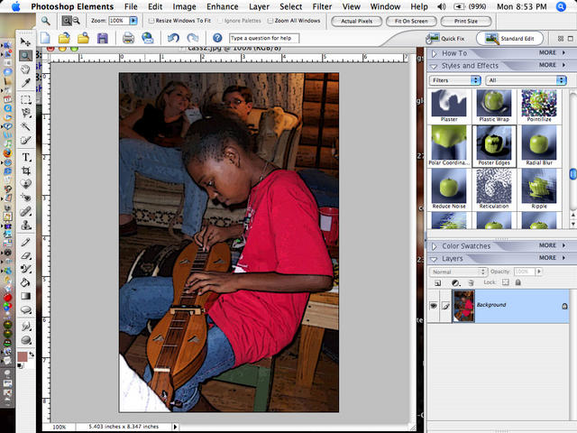Select the Pencil tool
This screenshot has height=433, width=577.
[25, 242]
